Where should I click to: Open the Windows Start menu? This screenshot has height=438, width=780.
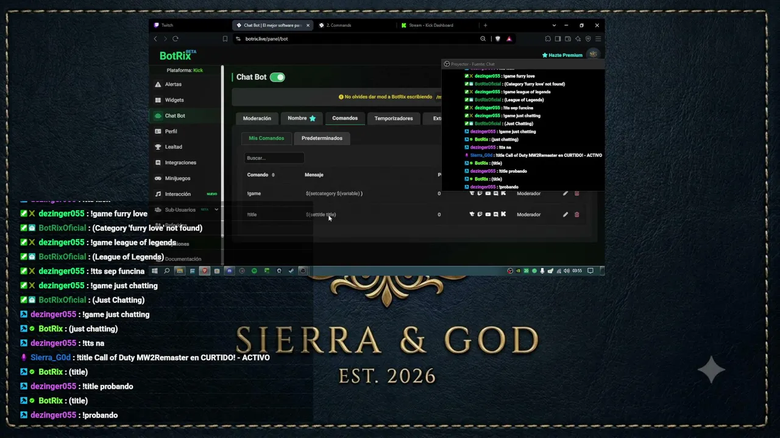click(155, 271)
